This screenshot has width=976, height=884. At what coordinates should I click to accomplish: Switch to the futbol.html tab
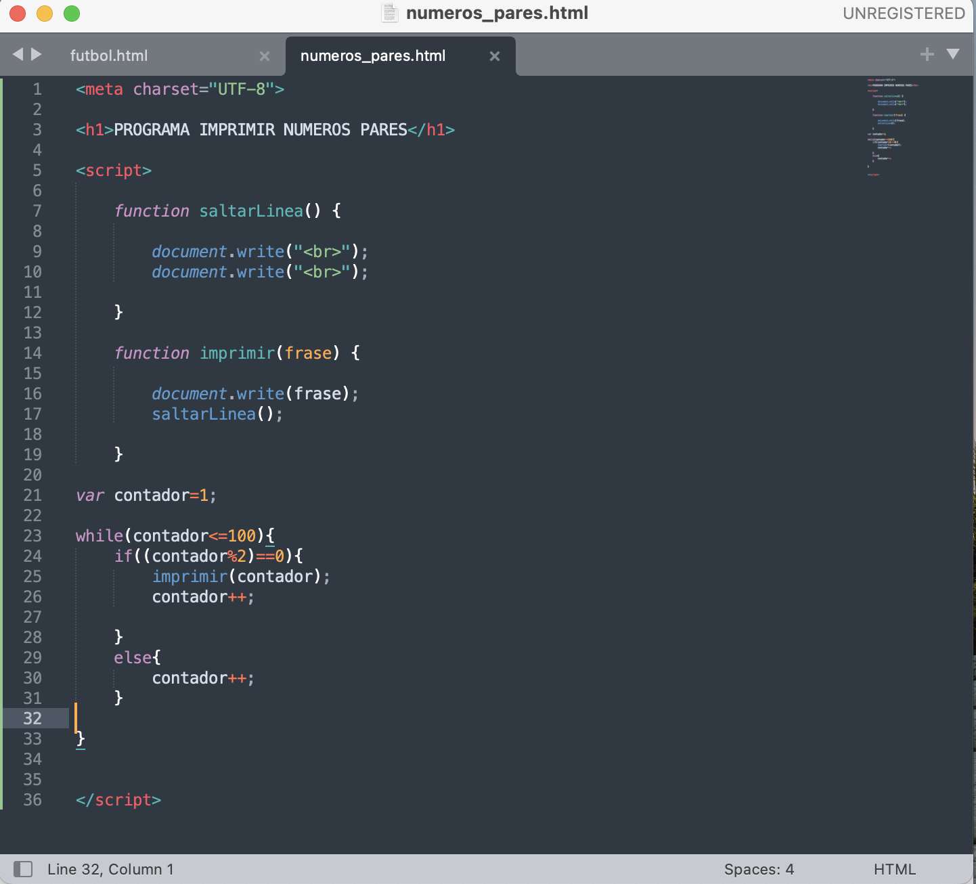click(109, 56)
